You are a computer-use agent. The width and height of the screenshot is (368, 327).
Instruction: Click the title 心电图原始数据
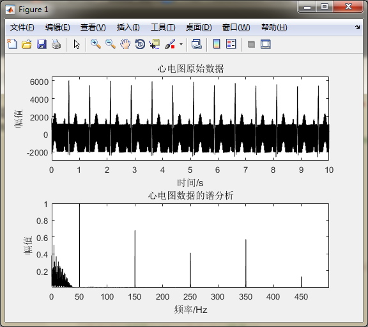click(190, 69)
